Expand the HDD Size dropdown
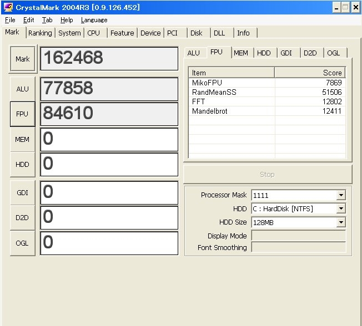 click(x=341, y=222)
